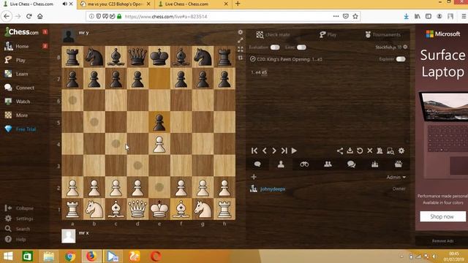Click the plus add member icon
Viewport: 468px width, 263px height.
click(x=254, y=177)
